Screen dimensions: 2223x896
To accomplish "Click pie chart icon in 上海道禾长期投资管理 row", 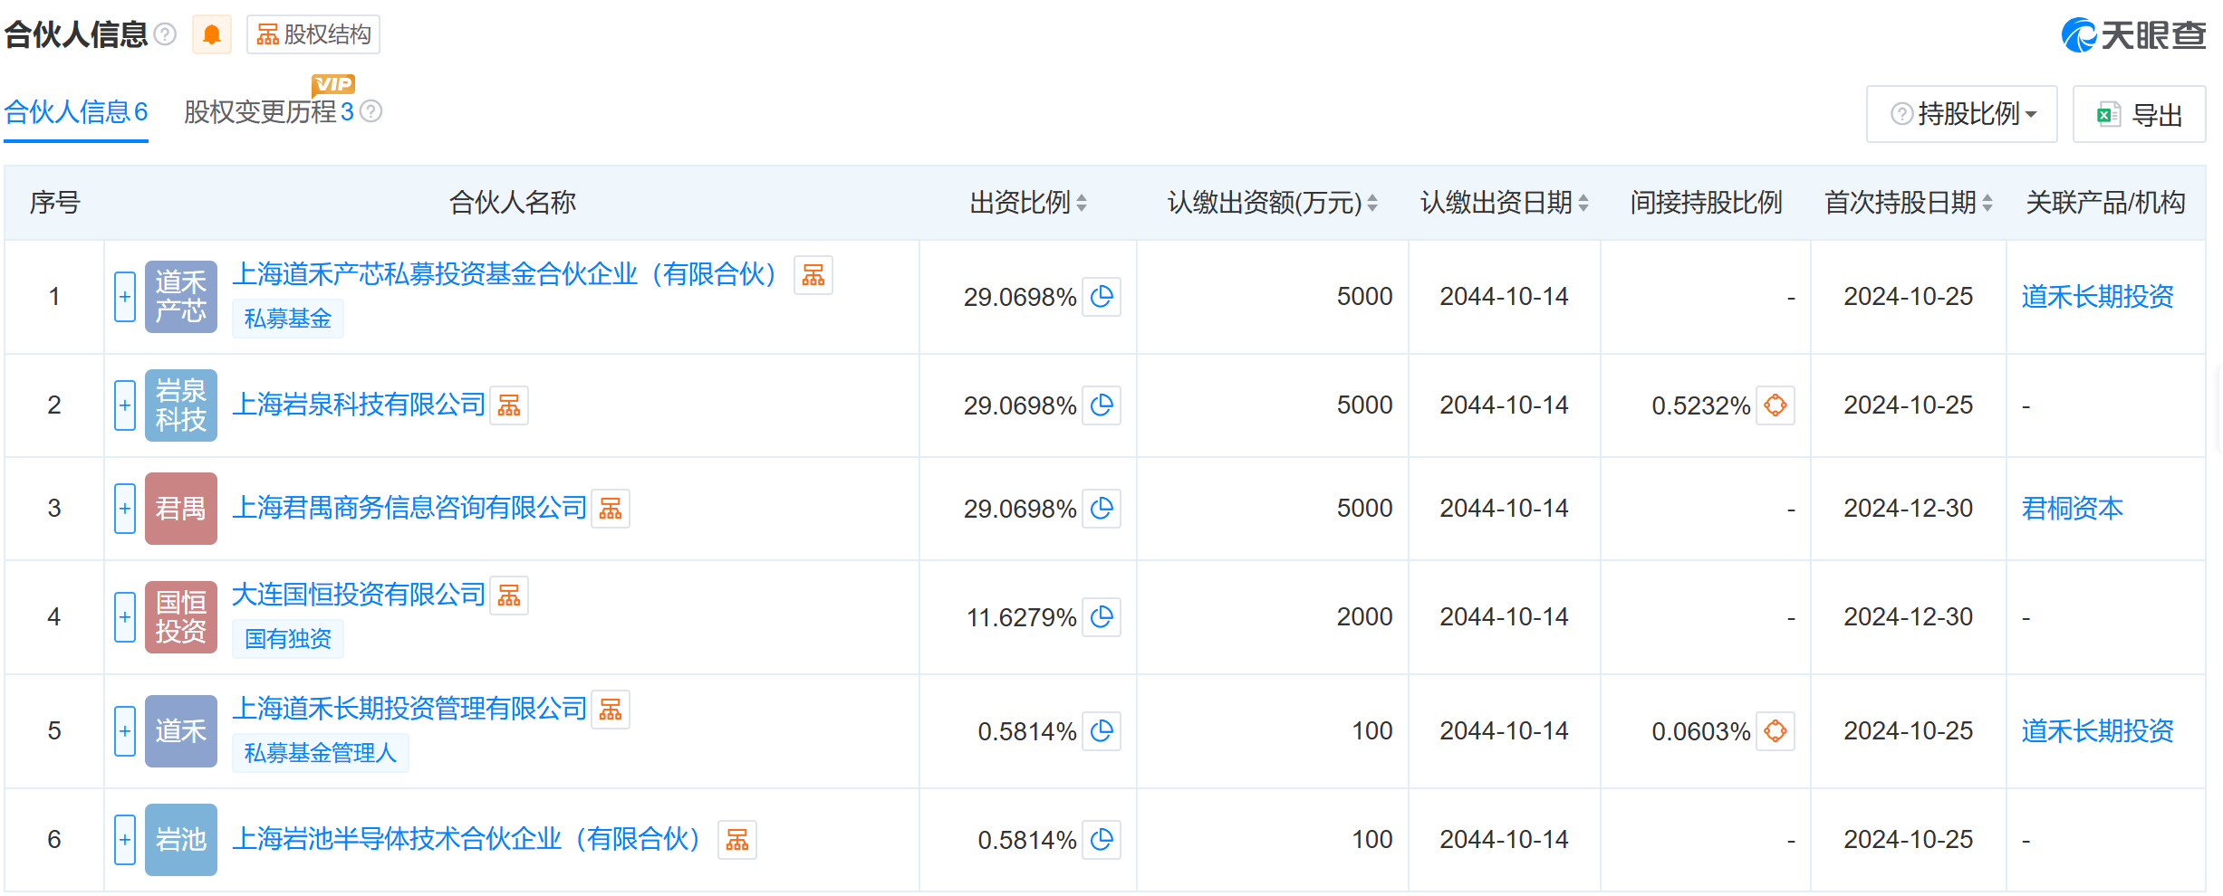I will (1102, 731).
